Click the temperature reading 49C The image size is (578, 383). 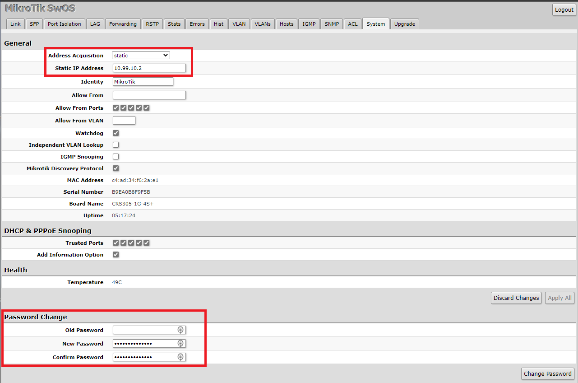tap(117, 282)
